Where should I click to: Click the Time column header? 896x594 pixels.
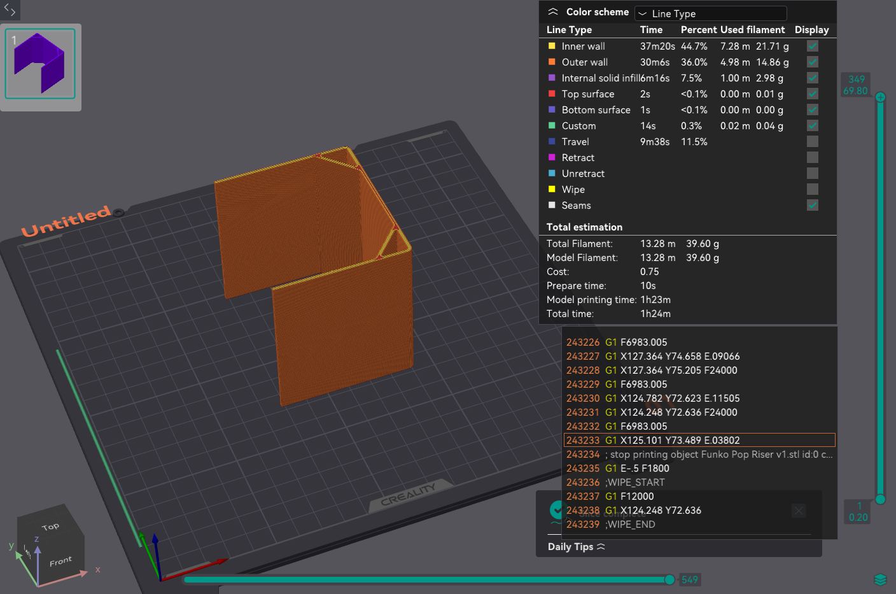(651, 30)
